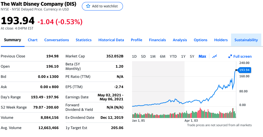Image resolution: width=263 pixels, height=137 pixels.
Task: Open the Conversations tab
Action: 57,40
